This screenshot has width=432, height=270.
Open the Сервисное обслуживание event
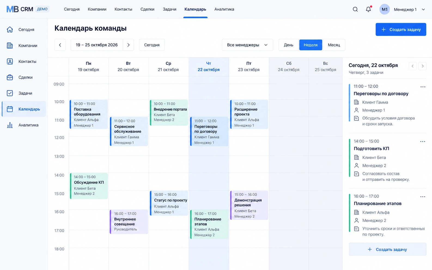(x=129, y=131)
